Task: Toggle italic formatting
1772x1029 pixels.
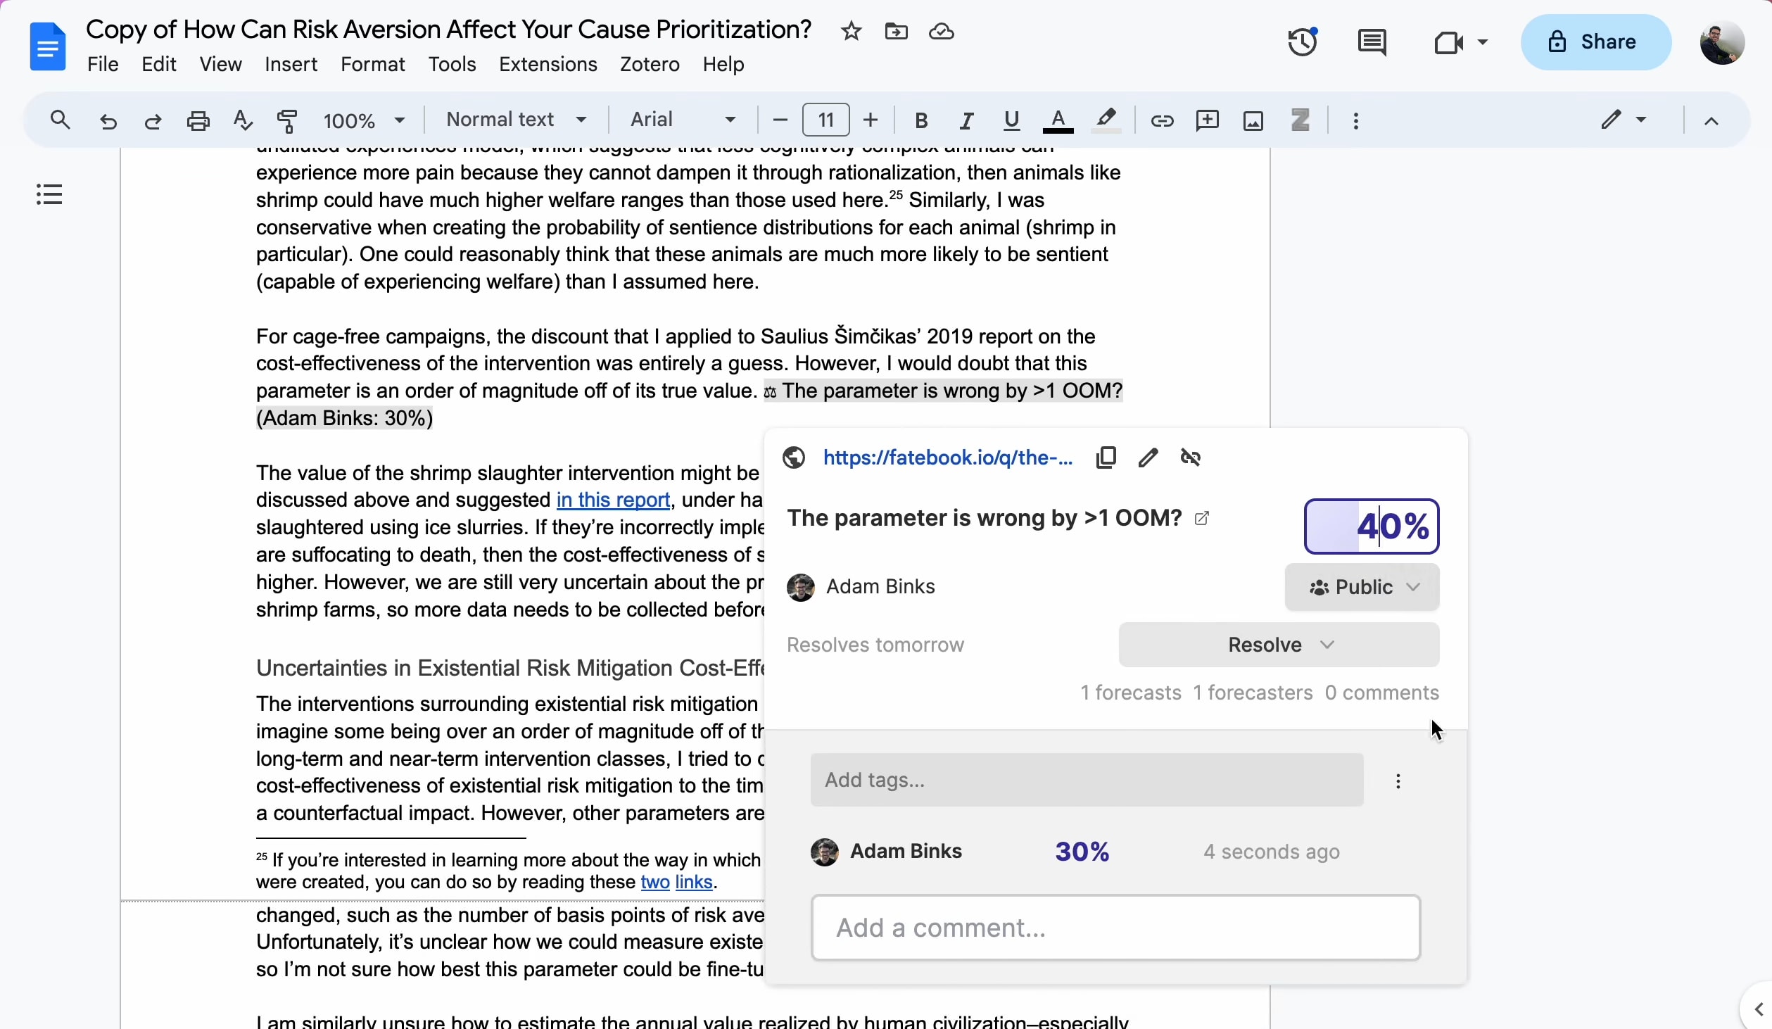Action: (x=966, y=120)
